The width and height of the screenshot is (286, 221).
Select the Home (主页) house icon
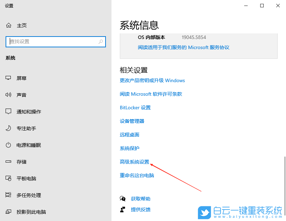pyautogui.click(x=8, y=25)
